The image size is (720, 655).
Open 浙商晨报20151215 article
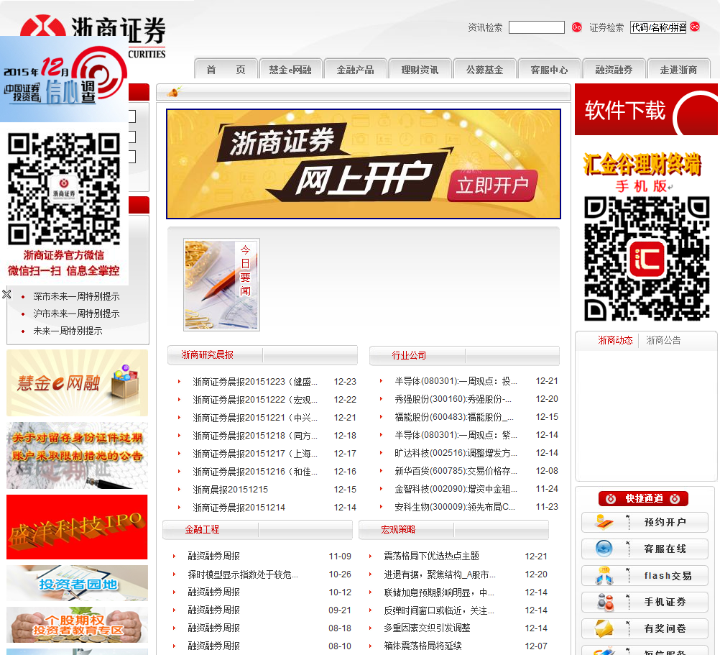(230, 490)
